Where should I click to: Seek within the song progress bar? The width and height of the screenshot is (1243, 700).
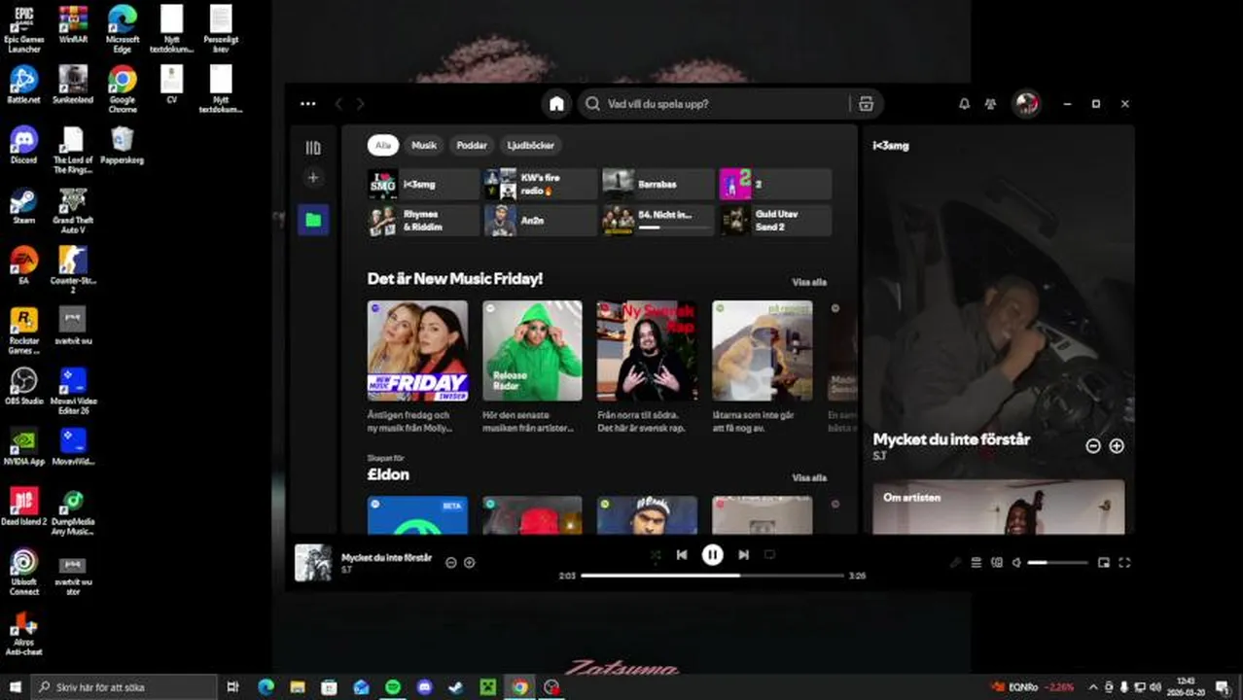(x=713, y=576)
